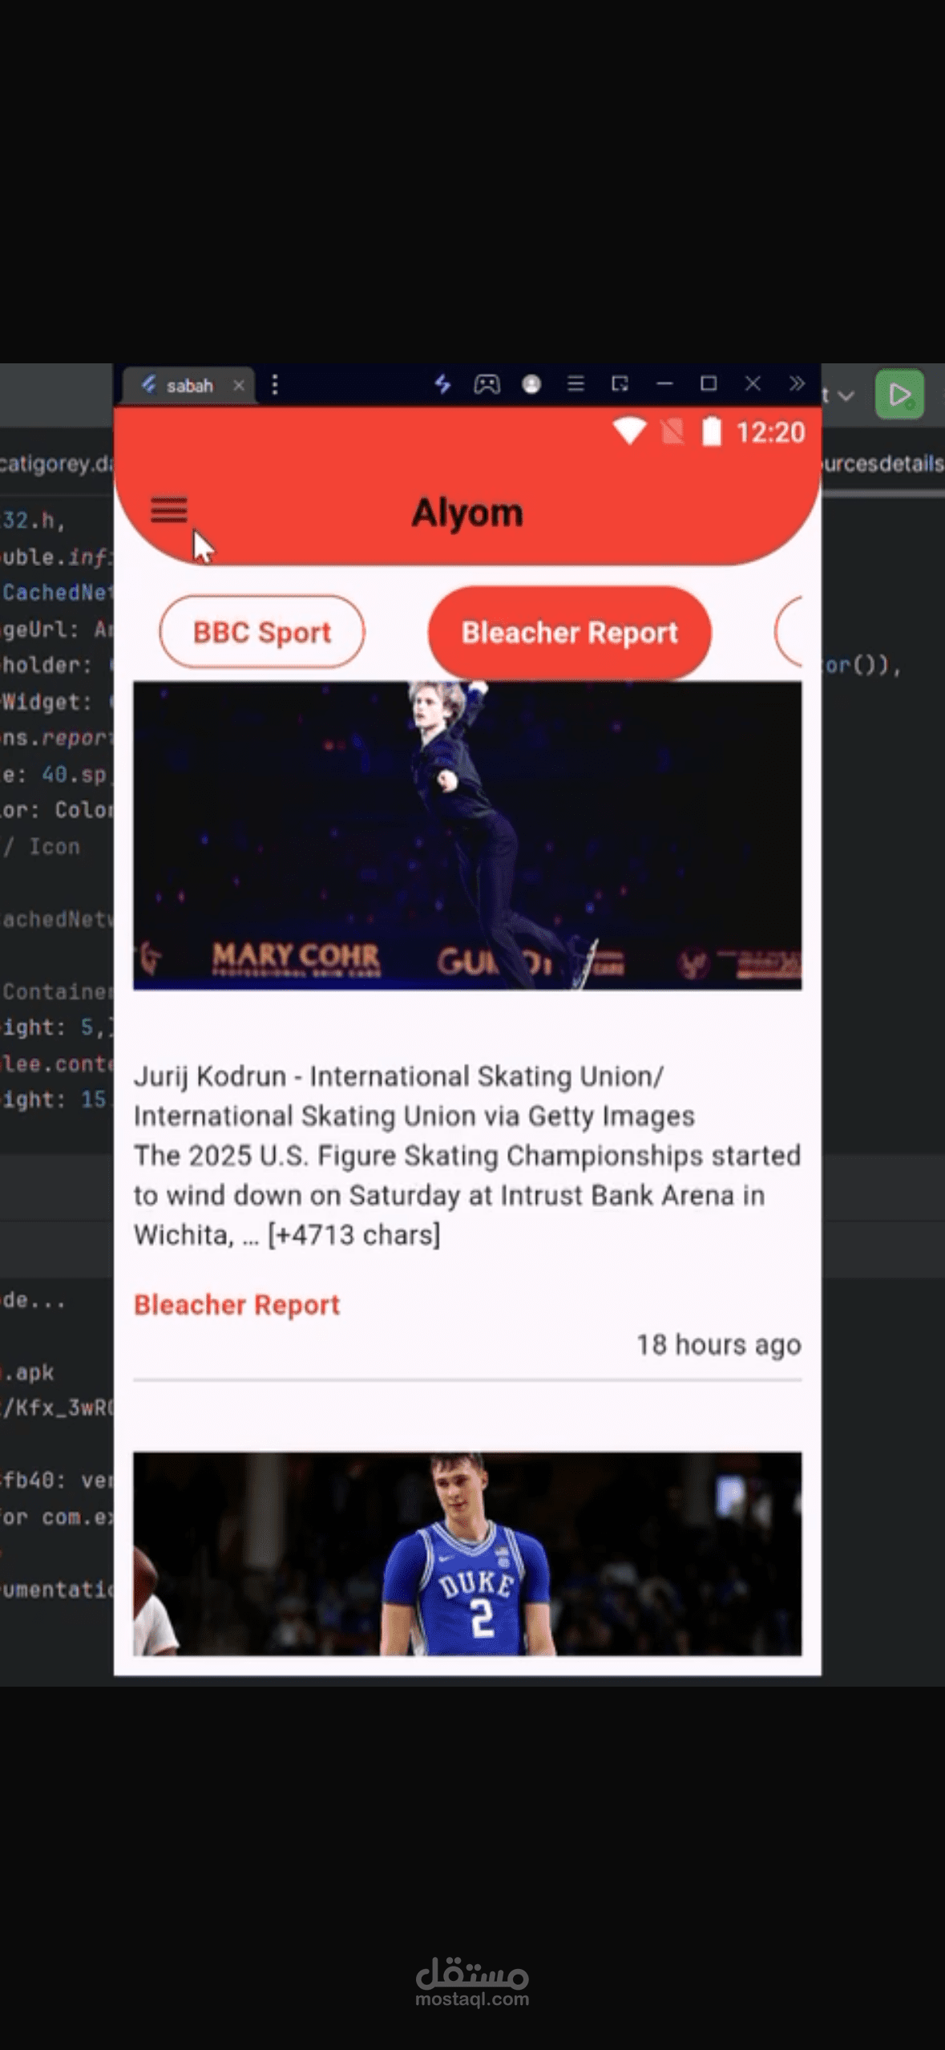Minimize the emulator window

click(664, 384)
